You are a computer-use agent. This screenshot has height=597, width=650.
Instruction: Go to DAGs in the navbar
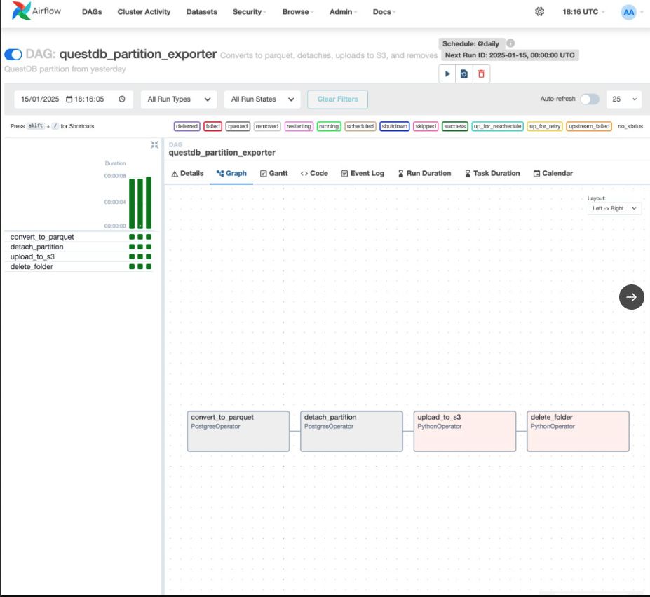click(92, 12)
